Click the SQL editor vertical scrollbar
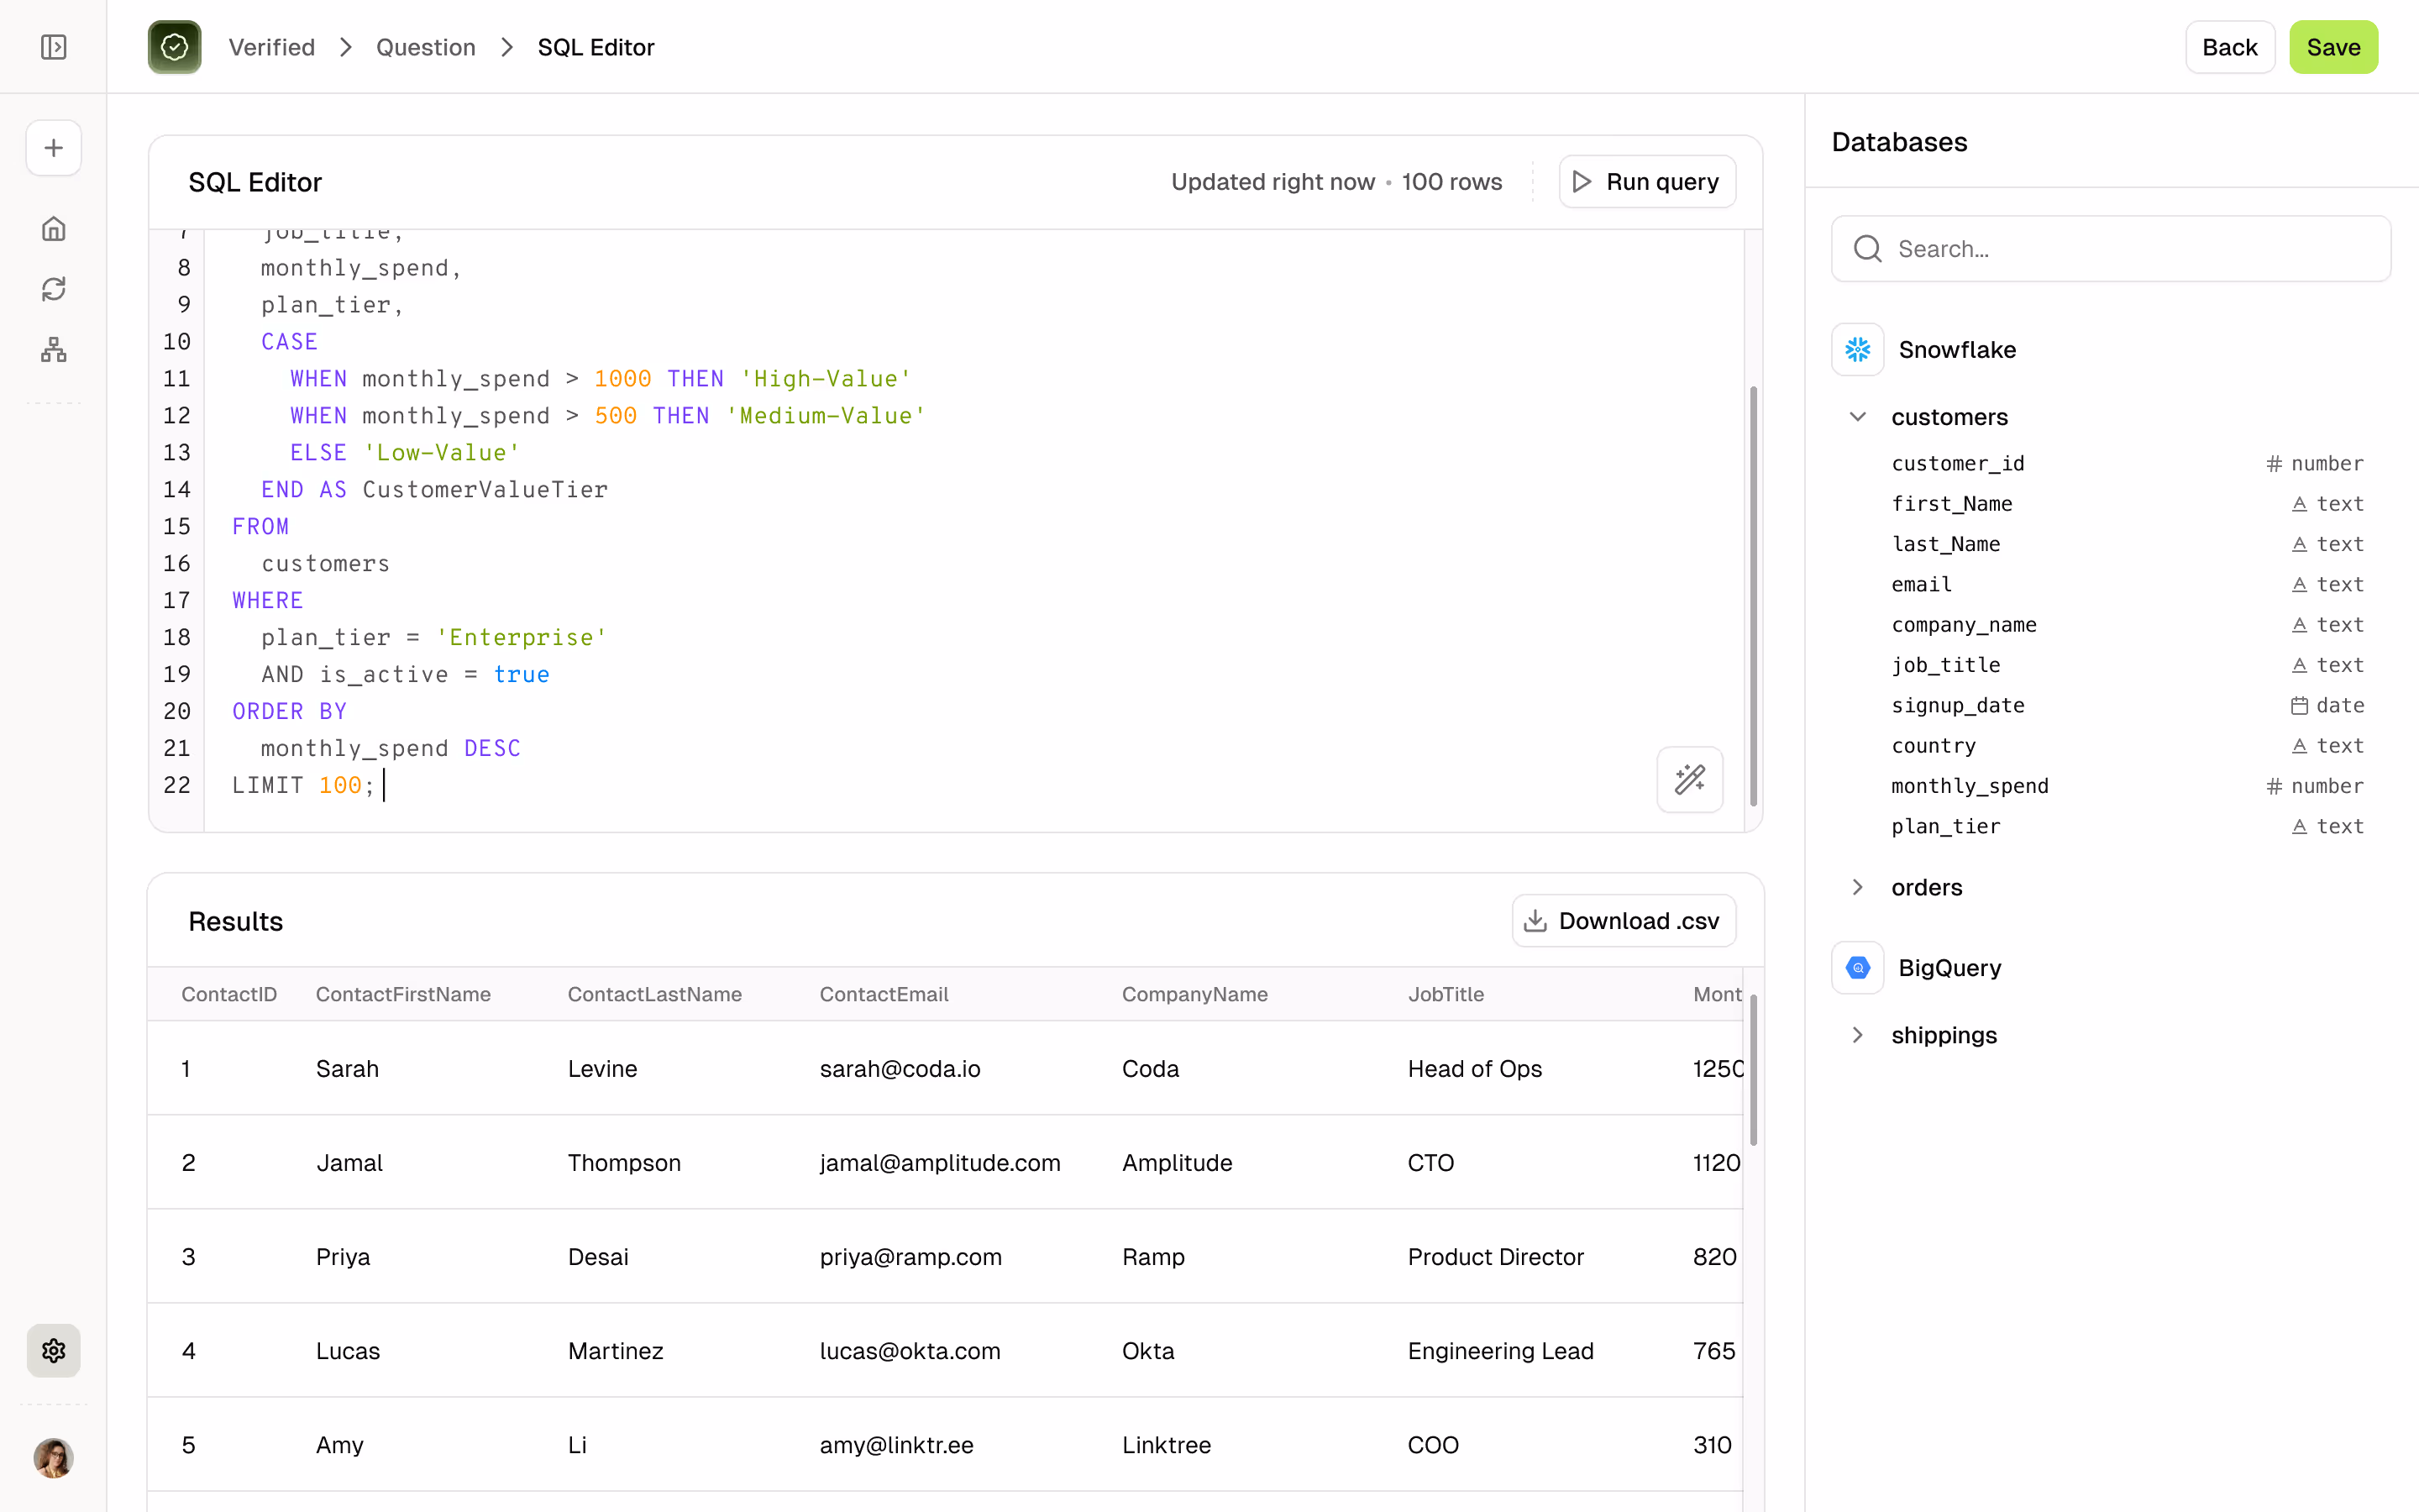2419x1512 pixels. [1753, 596]
